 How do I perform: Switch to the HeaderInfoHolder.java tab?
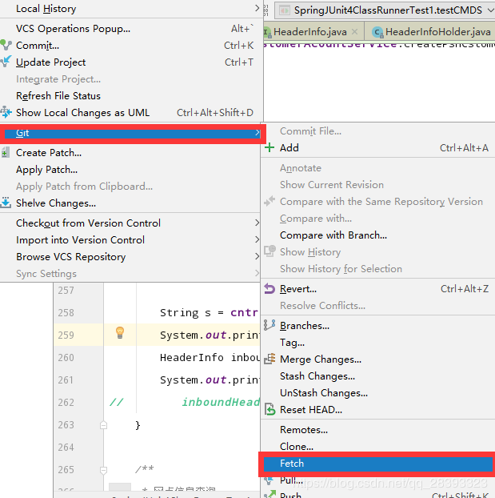point(430,32)
